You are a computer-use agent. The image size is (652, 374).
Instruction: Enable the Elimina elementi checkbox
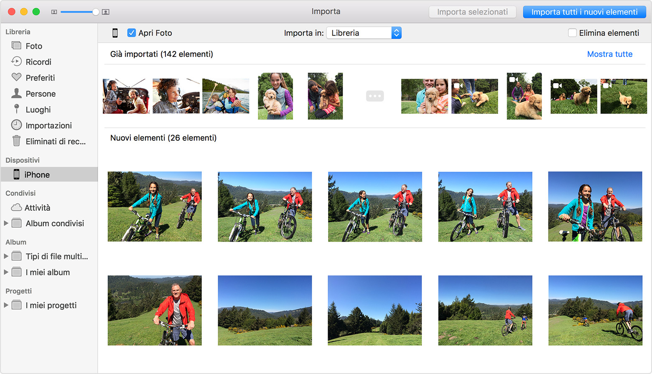(573, 33)
